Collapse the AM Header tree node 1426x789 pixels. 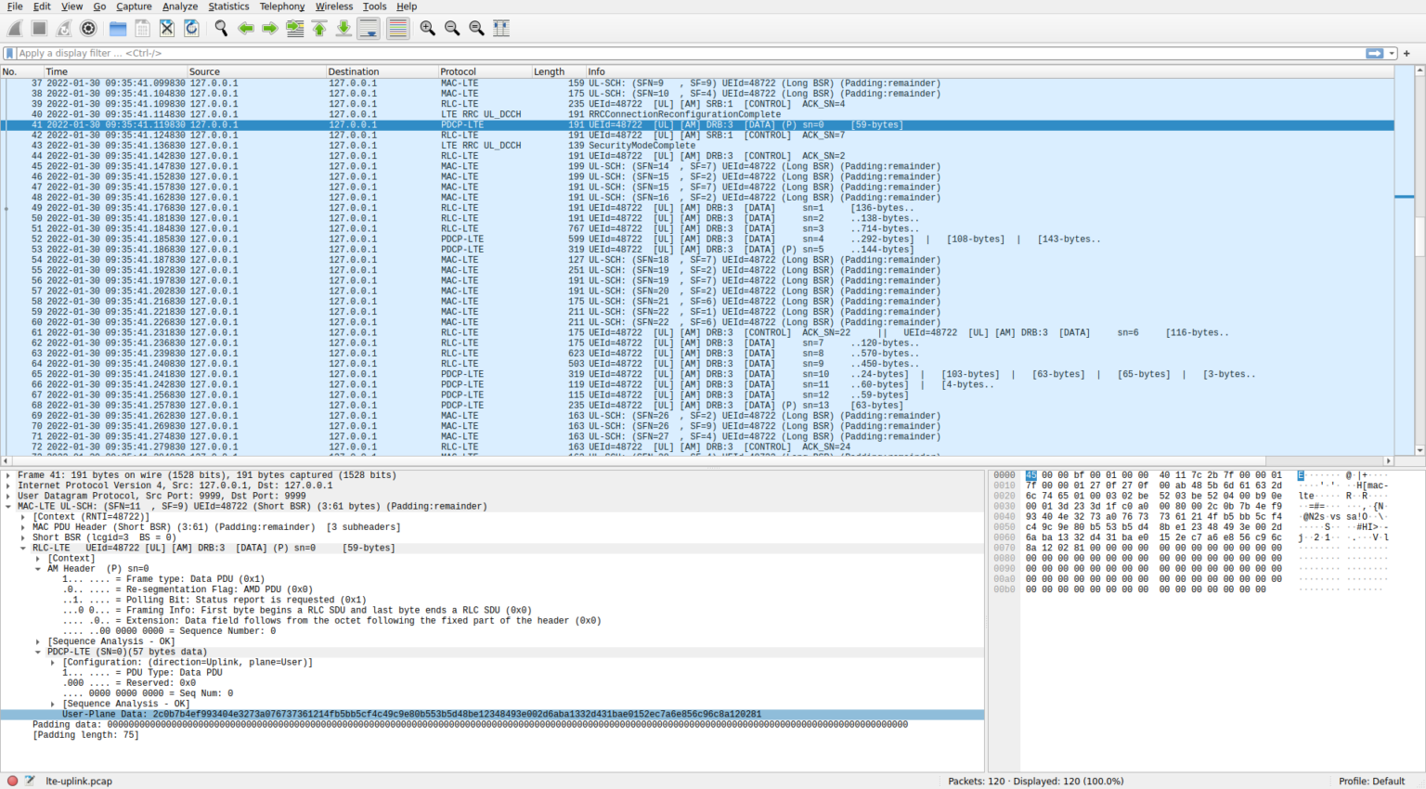(x=38, y=569)
